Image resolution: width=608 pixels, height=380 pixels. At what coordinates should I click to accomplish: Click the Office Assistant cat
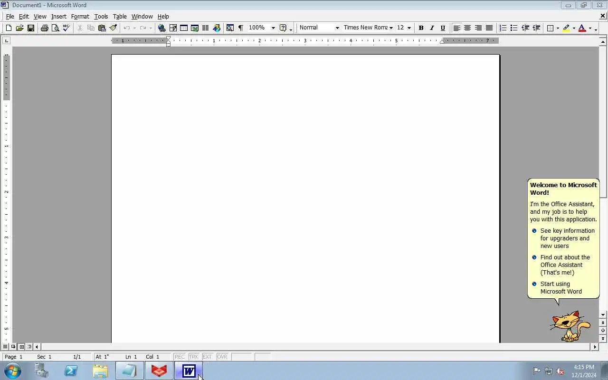point(570,326)
